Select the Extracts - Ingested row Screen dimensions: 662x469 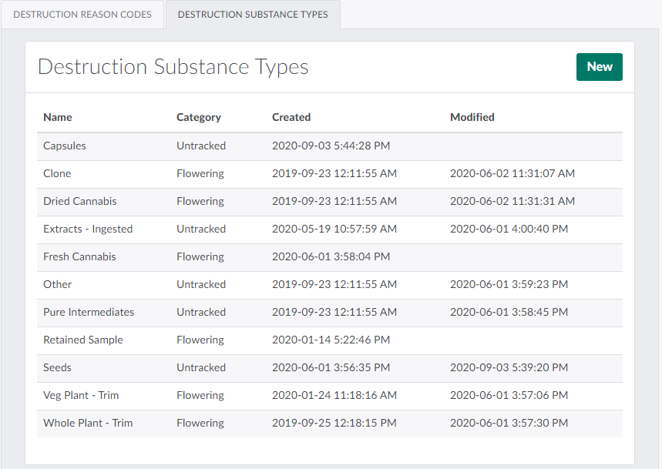click(88, 229)
